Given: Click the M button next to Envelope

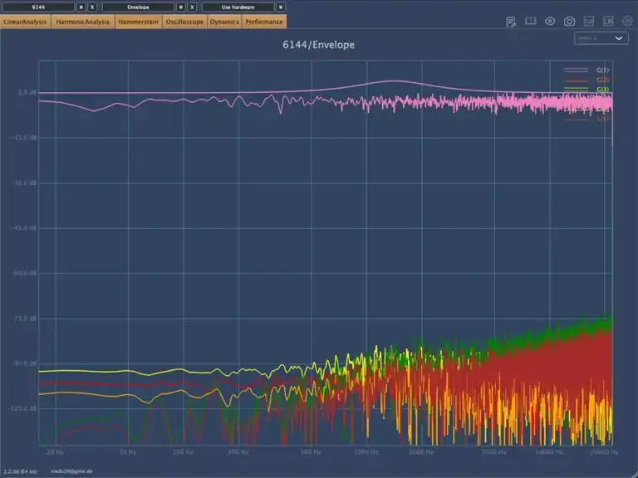Looking at the screenshot, I should pos(181,7).
